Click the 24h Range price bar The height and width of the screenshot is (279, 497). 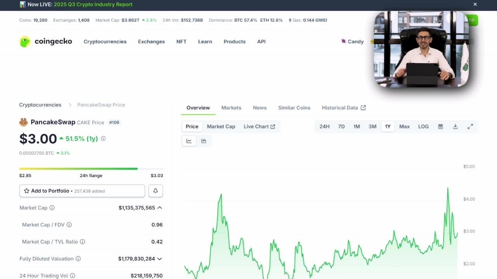tap(91, 169)
